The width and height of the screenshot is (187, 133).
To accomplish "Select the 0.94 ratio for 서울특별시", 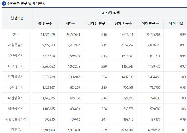I will pos(183,45).
